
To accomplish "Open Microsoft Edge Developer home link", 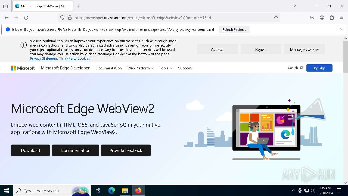I will (65, 68).
